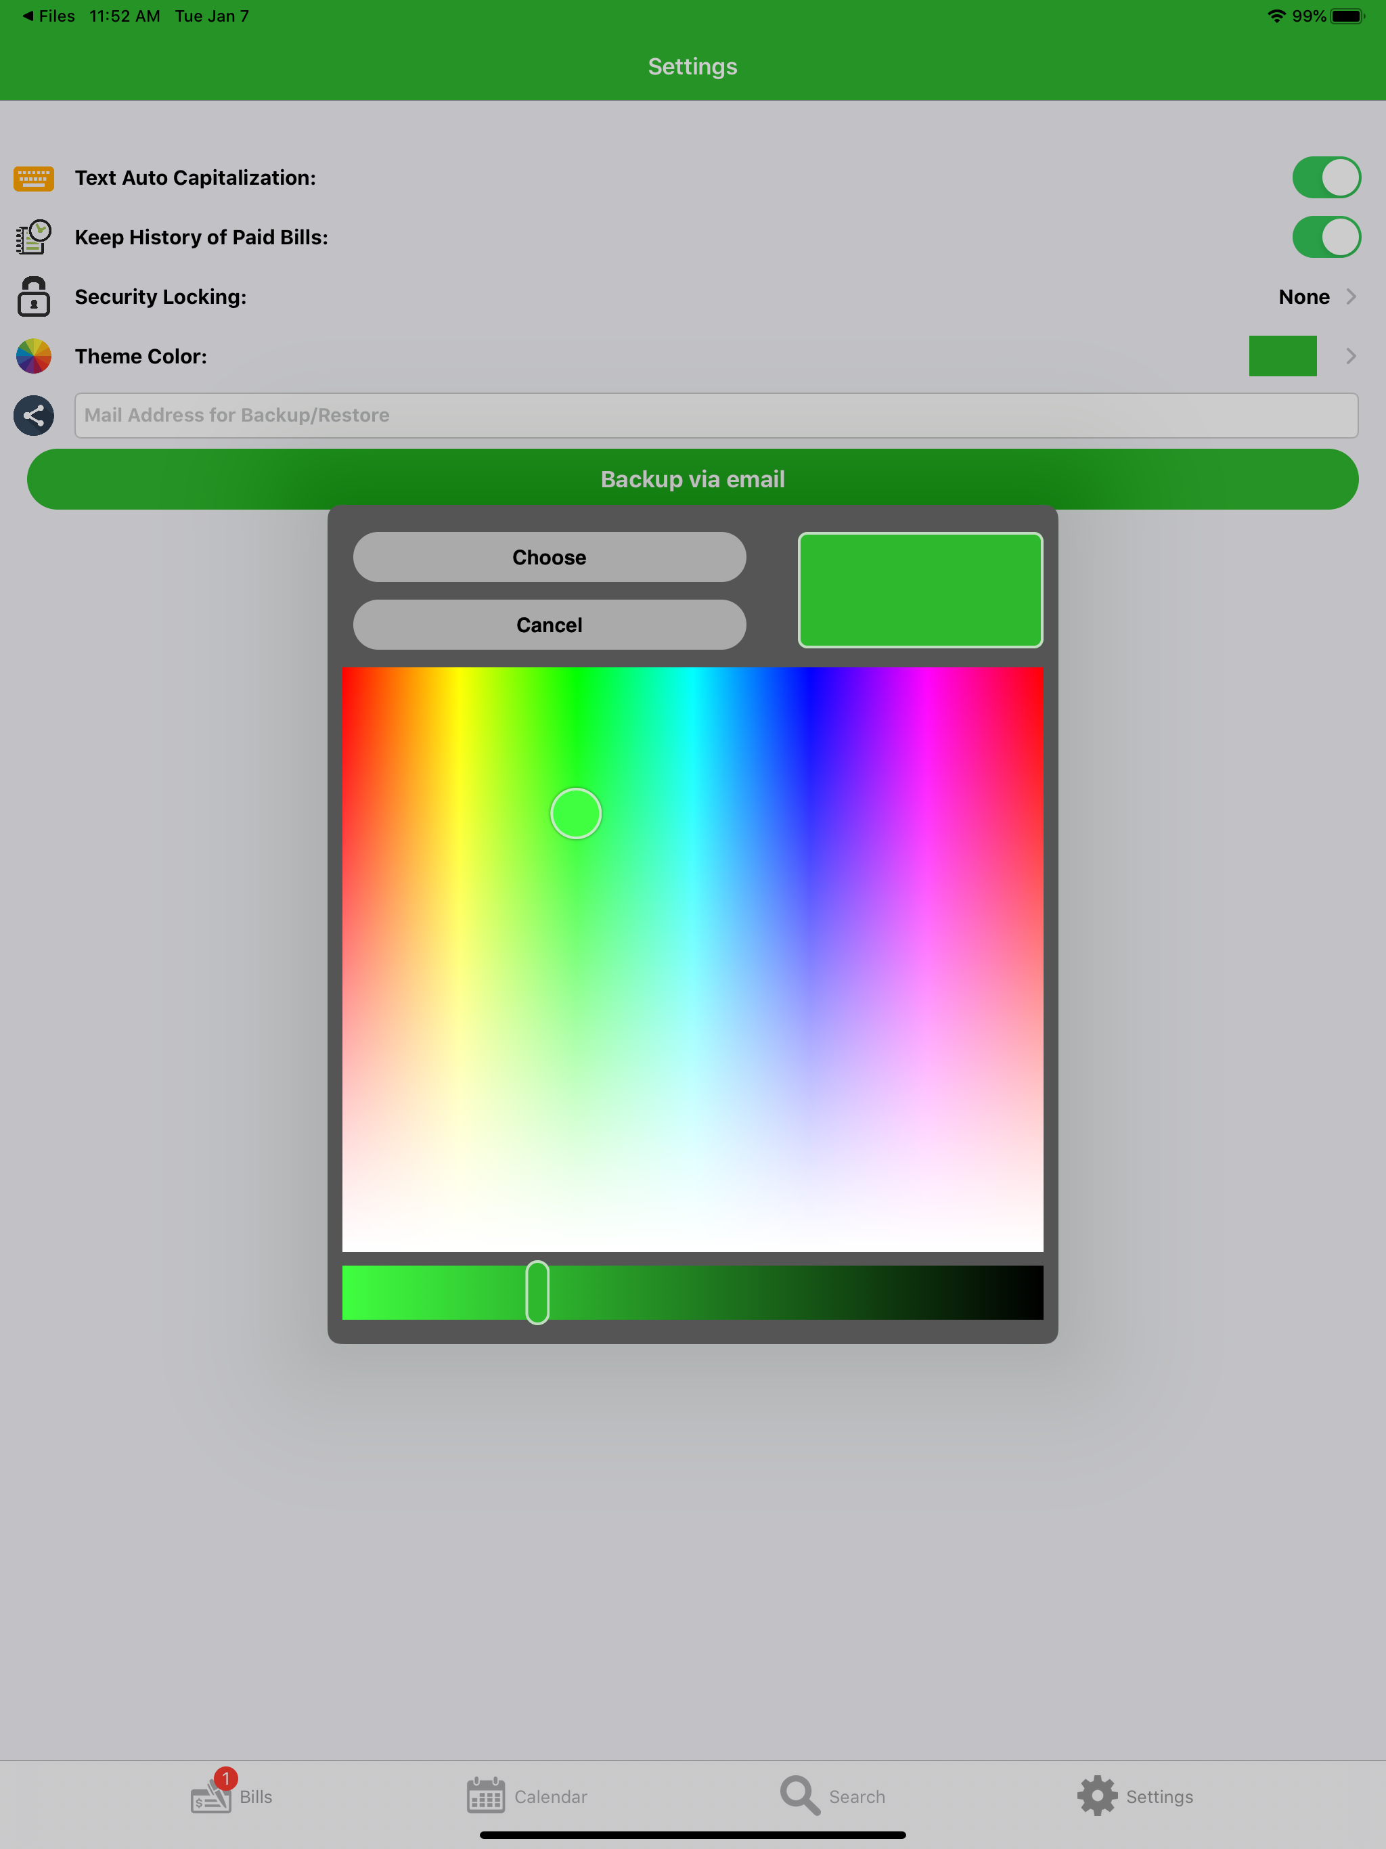Click the paid bills history notepad icon

tap(33, 238)
